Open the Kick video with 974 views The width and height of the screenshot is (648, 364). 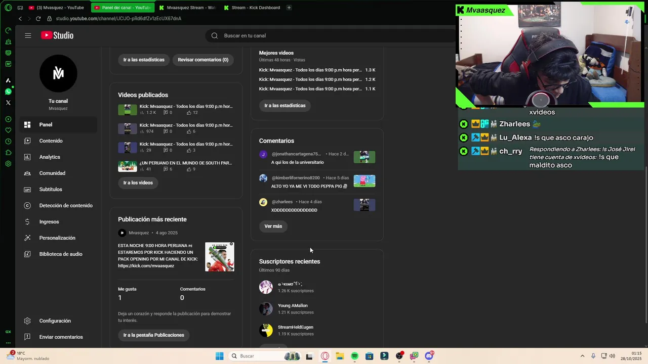click(186, 125)
